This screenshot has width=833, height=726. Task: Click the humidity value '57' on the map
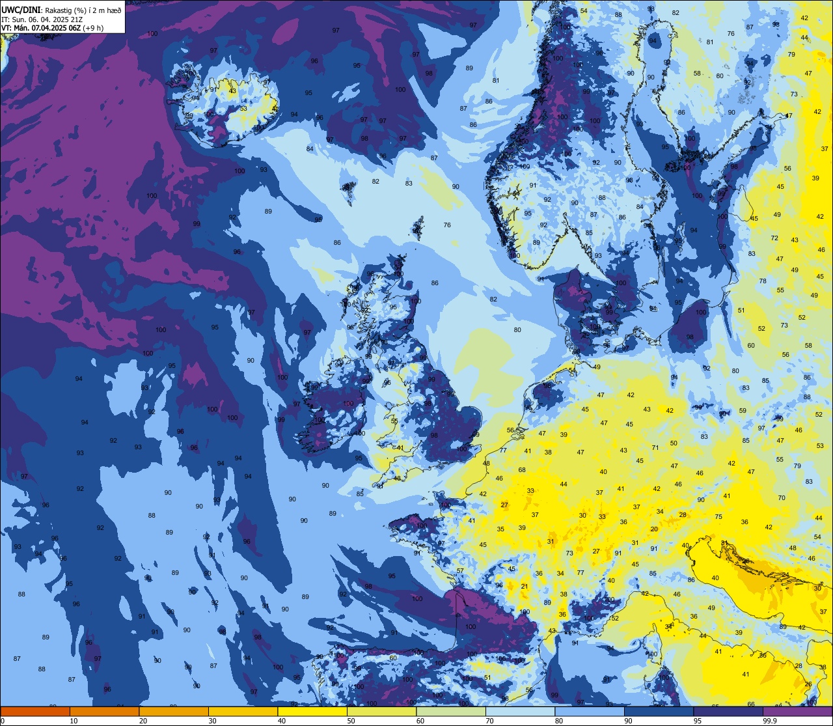[460, 570]
